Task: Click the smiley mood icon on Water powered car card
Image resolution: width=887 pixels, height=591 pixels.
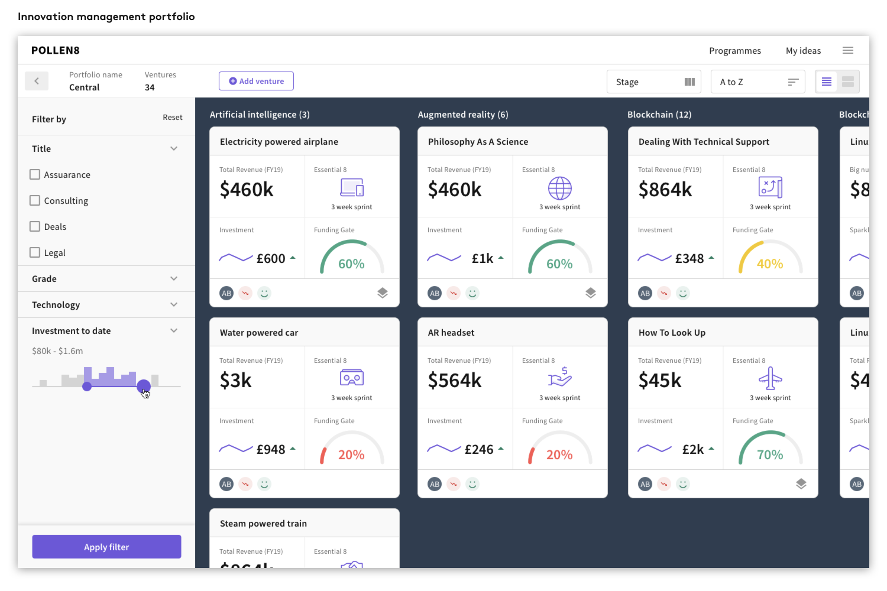Action: 264,483
